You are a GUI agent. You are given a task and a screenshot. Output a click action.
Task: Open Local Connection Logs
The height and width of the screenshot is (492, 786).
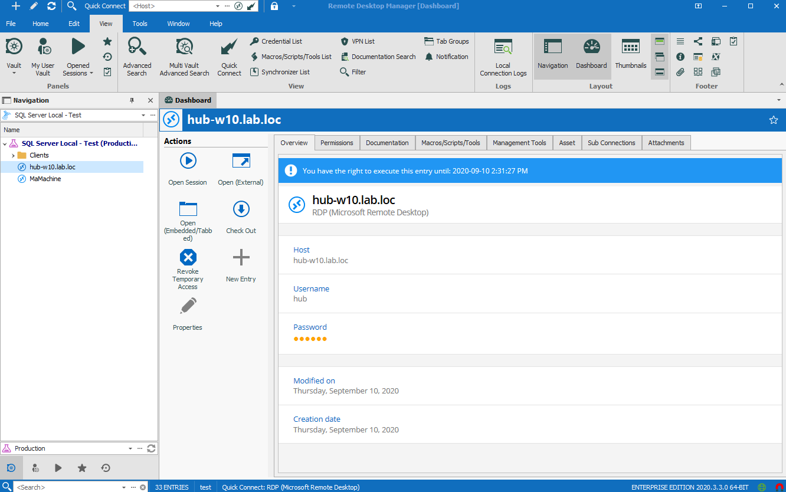point(503,48)
